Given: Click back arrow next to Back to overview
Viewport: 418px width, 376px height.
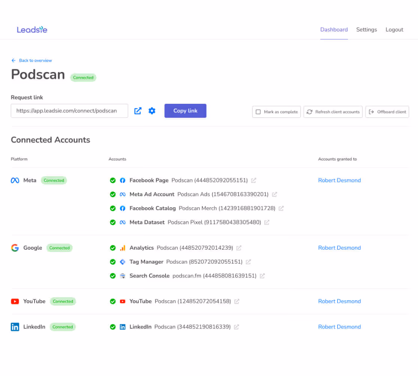Looking at the screenshot, I should pyautogui.click(x=13, y=61).
